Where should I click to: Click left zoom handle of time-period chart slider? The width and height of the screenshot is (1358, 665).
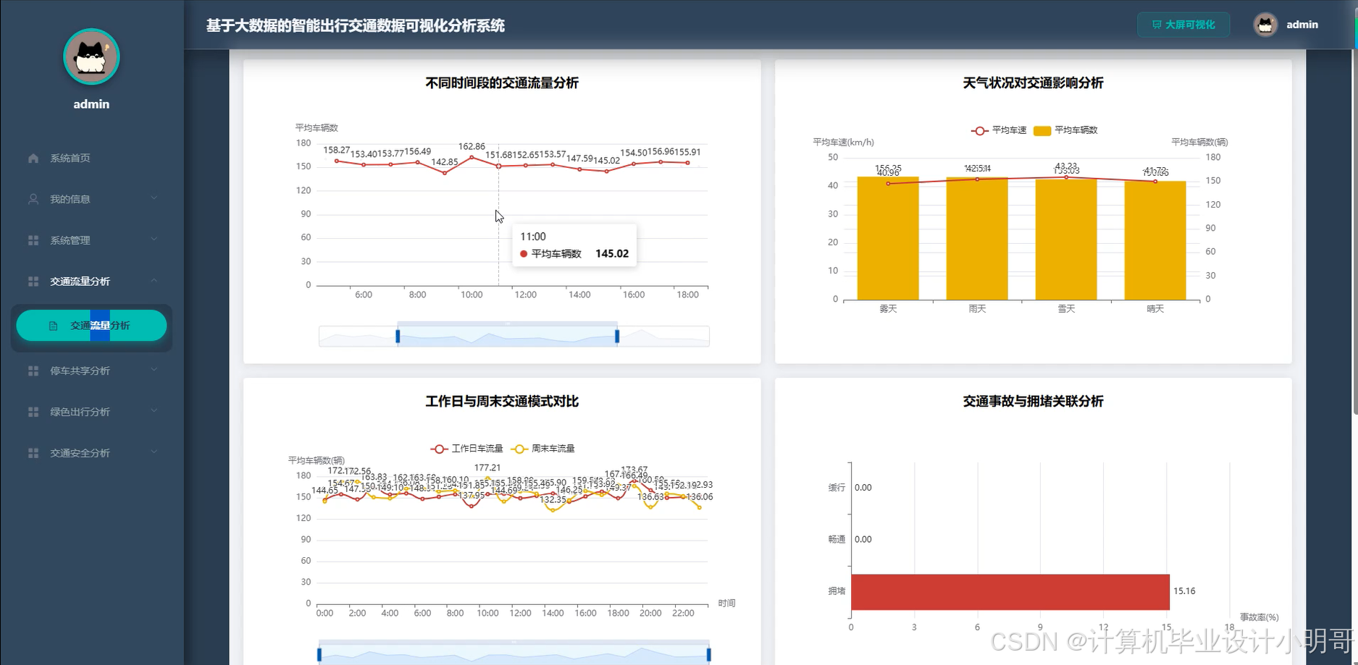pos(398,336)
